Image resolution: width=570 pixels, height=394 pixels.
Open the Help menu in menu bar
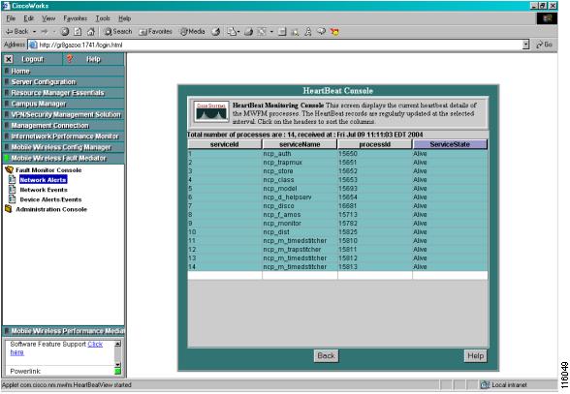[124, 18]
